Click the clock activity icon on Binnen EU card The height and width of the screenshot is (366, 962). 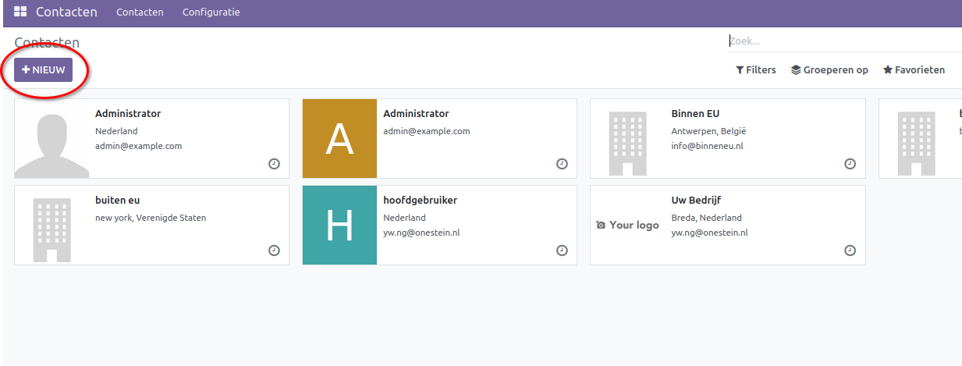tap(850, 164)
